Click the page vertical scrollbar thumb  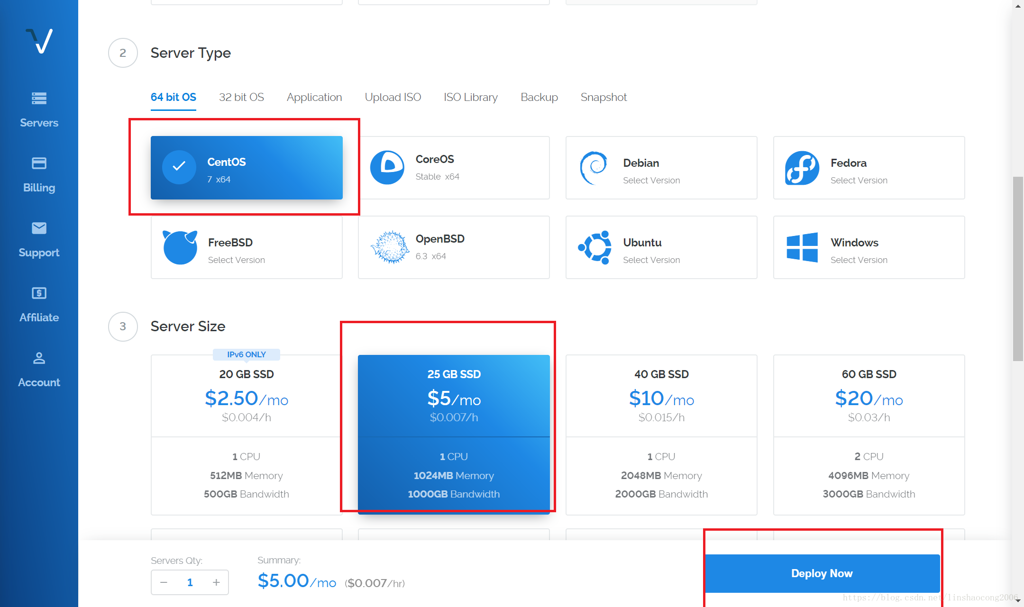1017,268
